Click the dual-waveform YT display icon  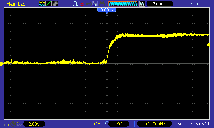click(42, 4)
